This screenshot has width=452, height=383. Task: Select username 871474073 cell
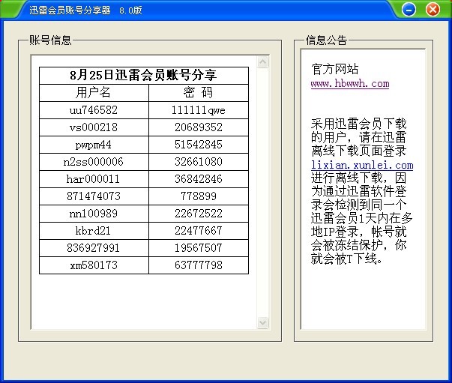(94, 196)
